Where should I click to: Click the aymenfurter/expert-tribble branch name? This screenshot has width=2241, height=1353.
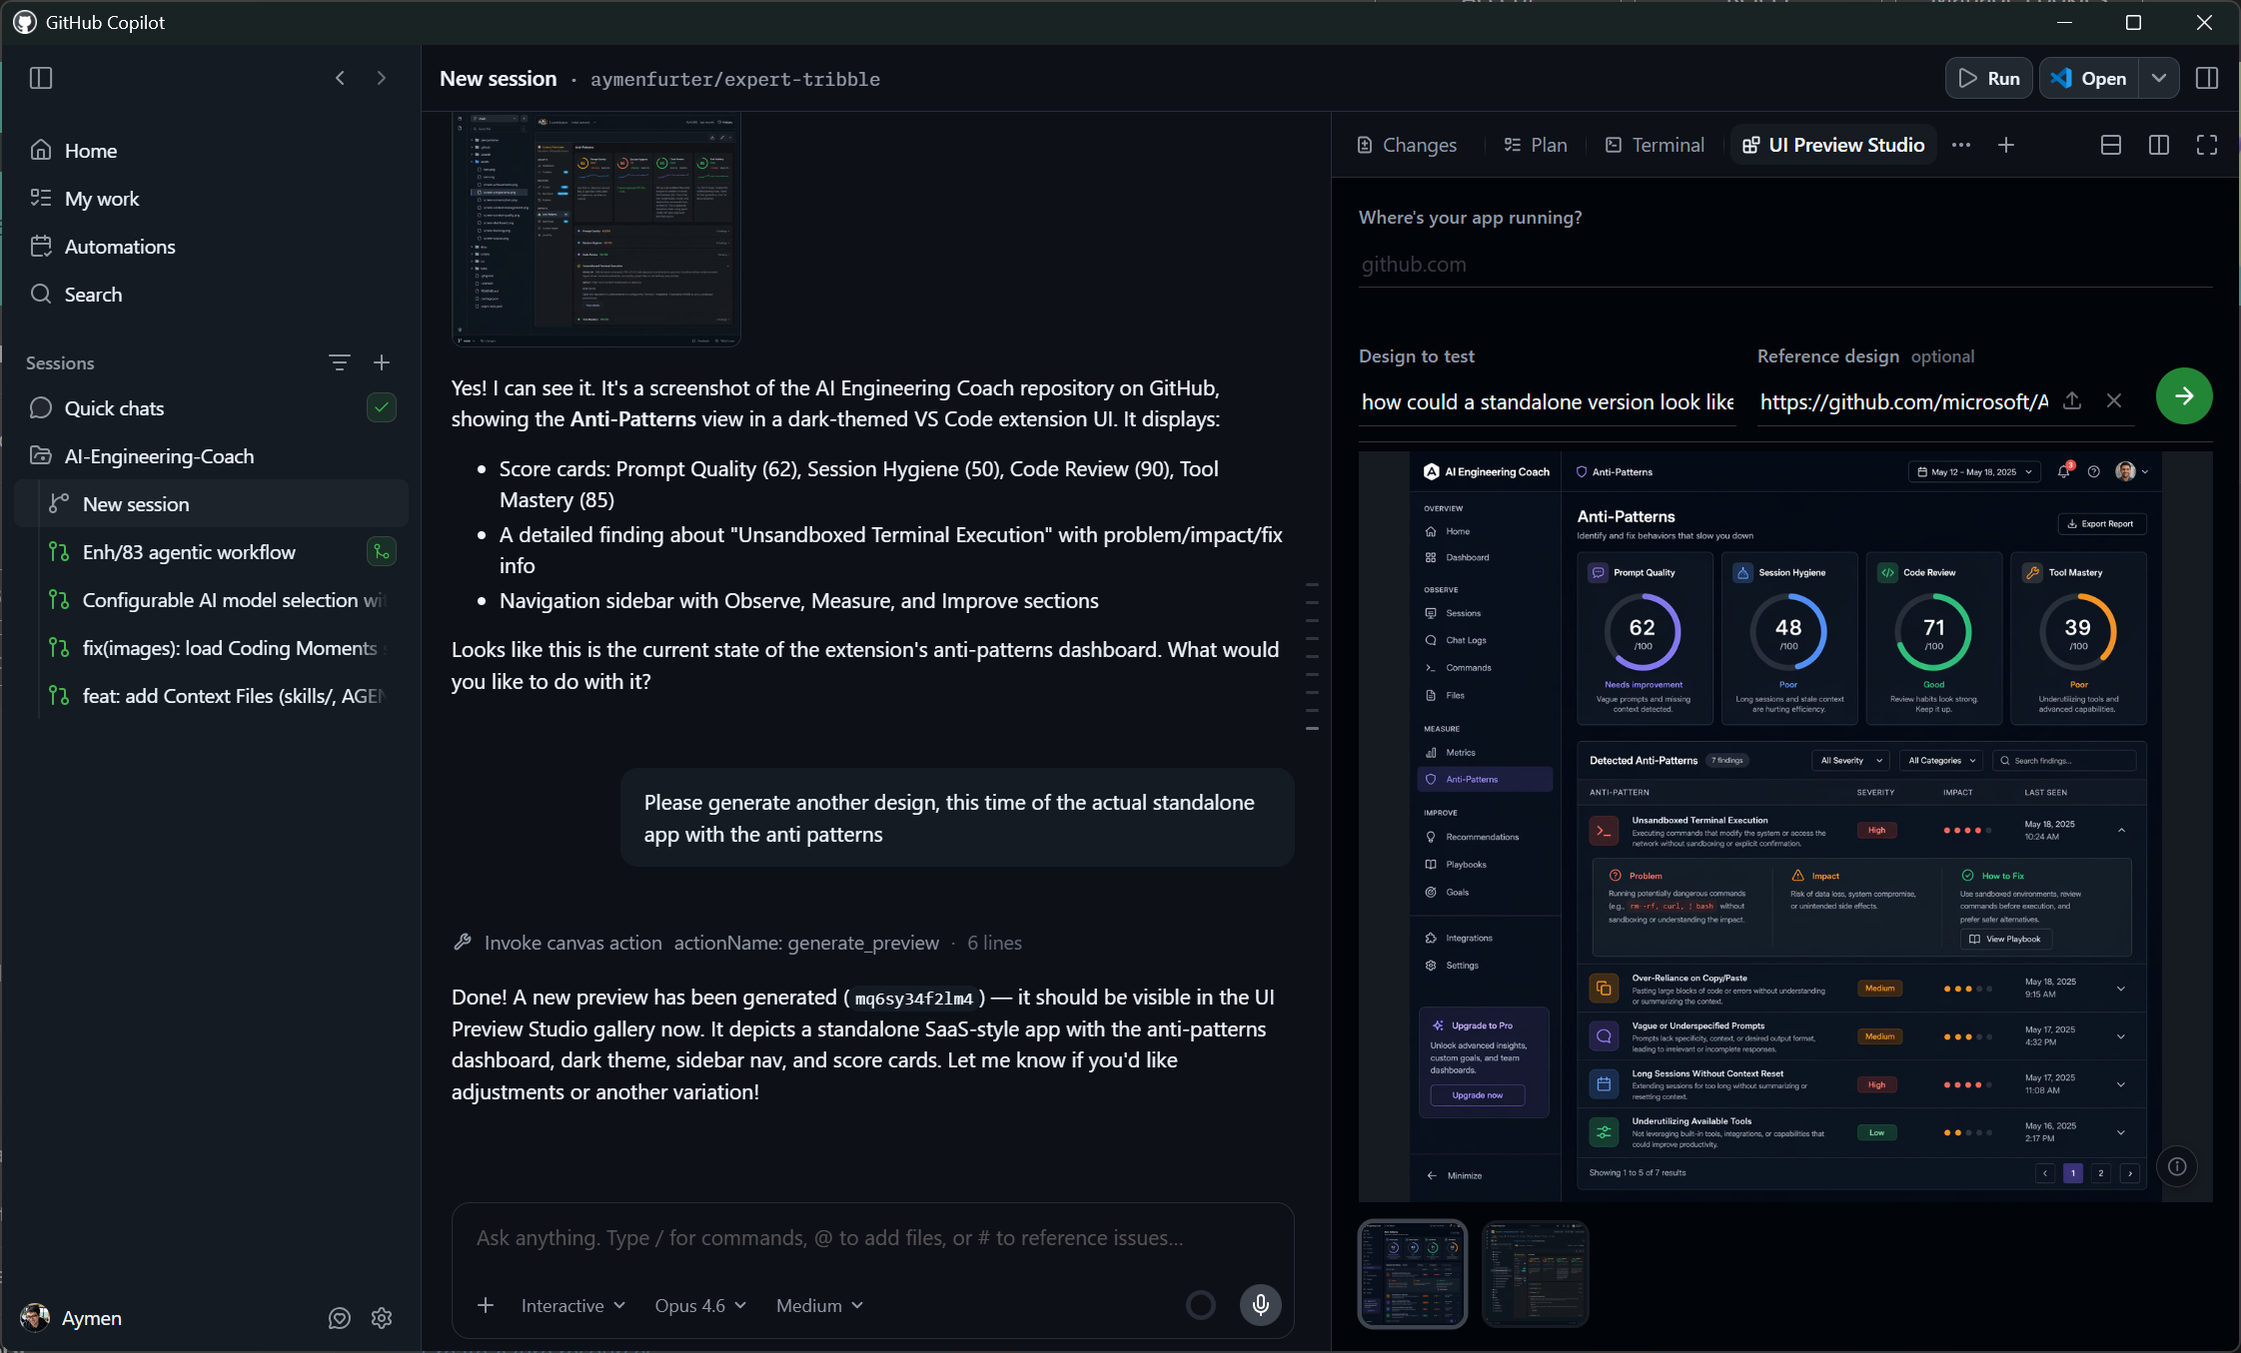click(735, 79)
